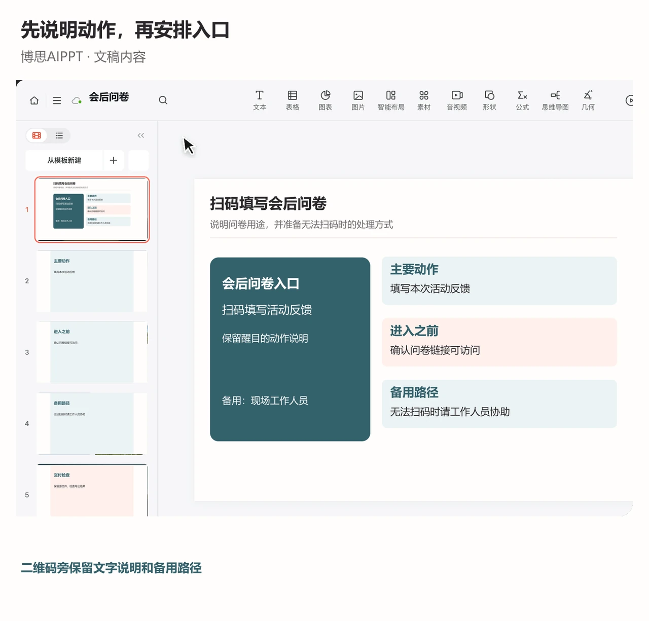Screen dimensions: 649x621
Task: Open geometry tool (几何)
Action: 588,100
